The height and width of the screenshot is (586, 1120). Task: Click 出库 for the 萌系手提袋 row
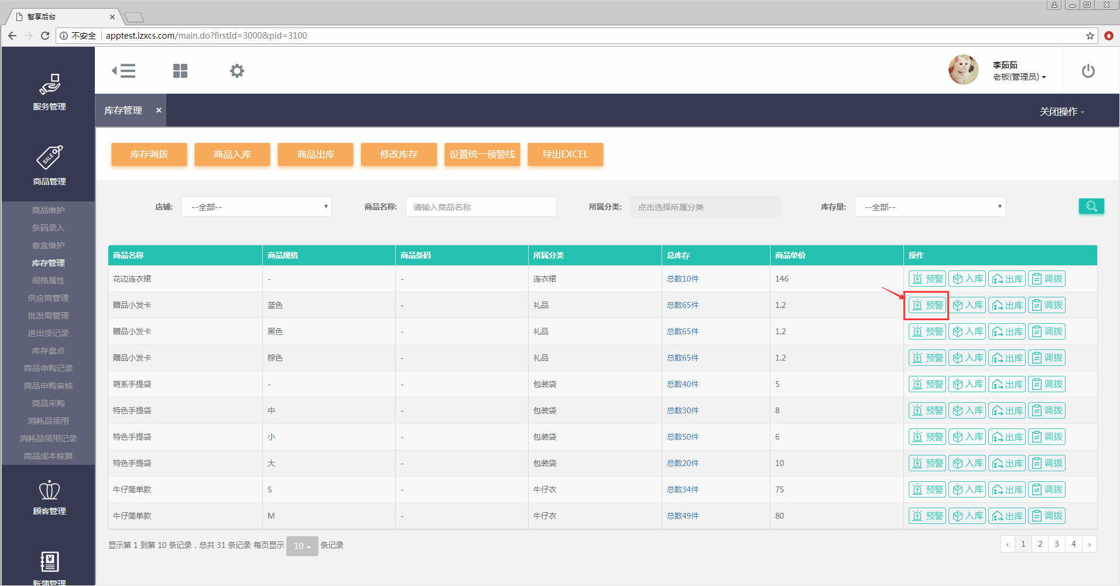[x=1007, y=384]
